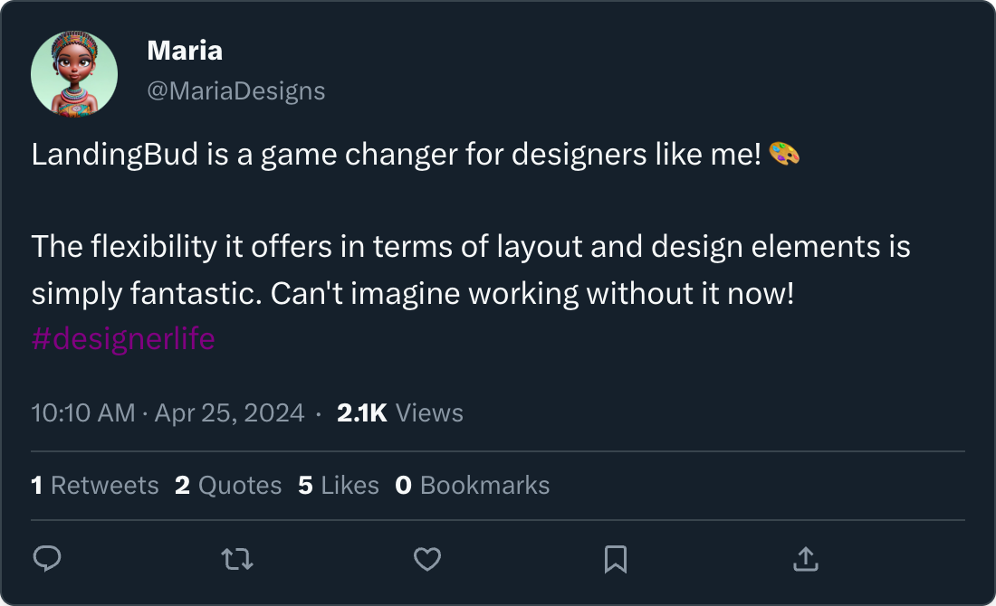View the 2.1K Views count

click(399, 413)
